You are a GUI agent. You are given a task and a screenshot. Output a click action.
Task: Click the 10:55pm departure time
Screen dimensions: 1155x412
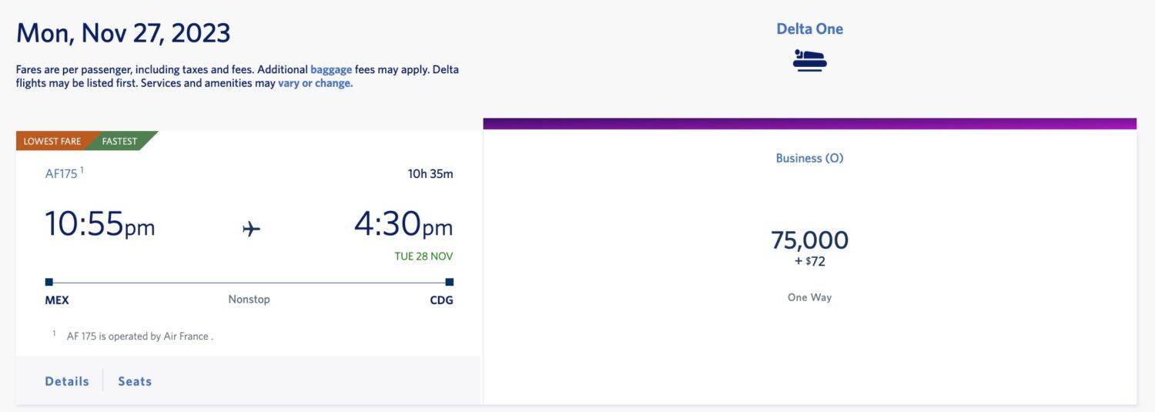[100, 224]
